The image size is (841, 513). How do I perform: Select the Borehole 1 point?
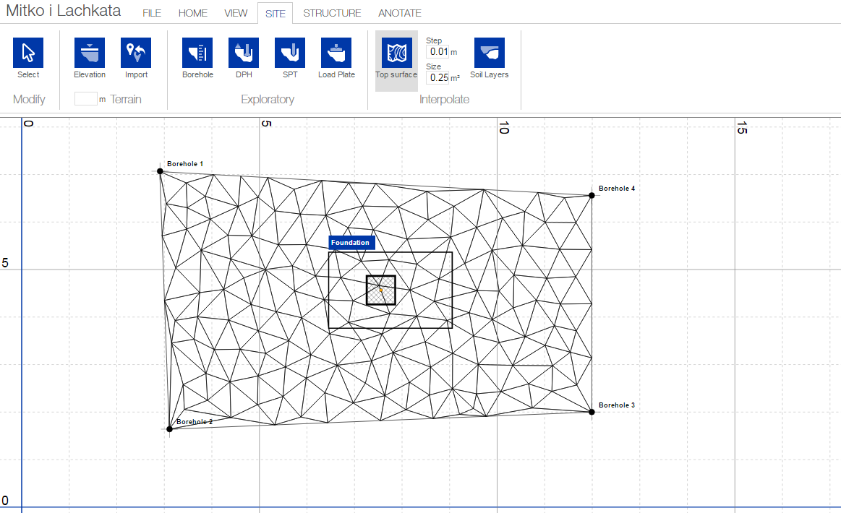coord(160,171)
